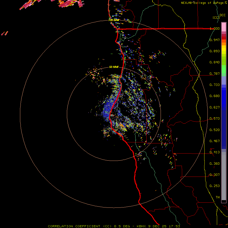Click the 100 NMI range ring label

tap(114, 20)
